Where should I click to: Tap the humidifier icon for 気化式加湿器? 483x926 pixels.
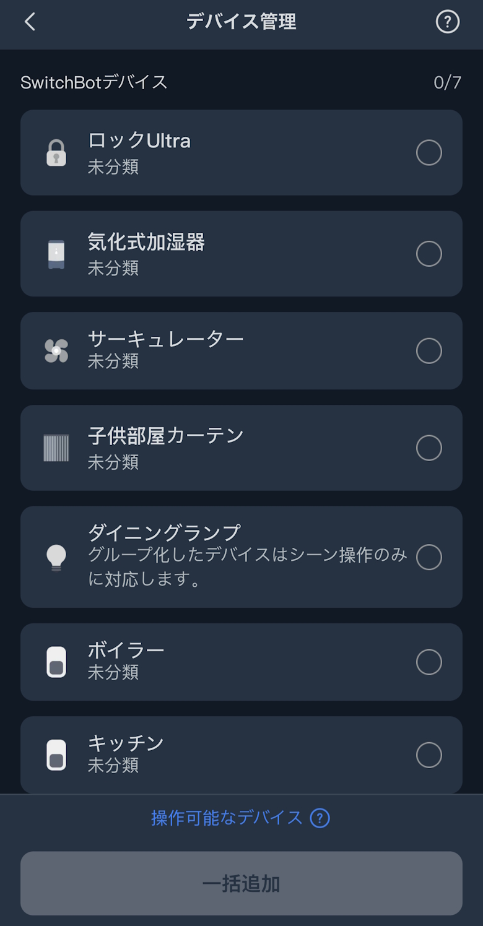pos(56,254)
